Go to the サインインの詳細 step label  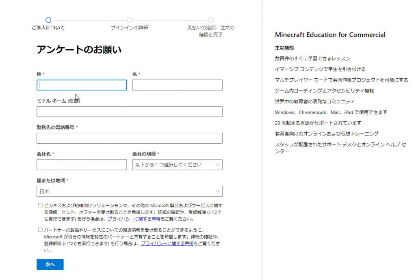pos(130,28)
